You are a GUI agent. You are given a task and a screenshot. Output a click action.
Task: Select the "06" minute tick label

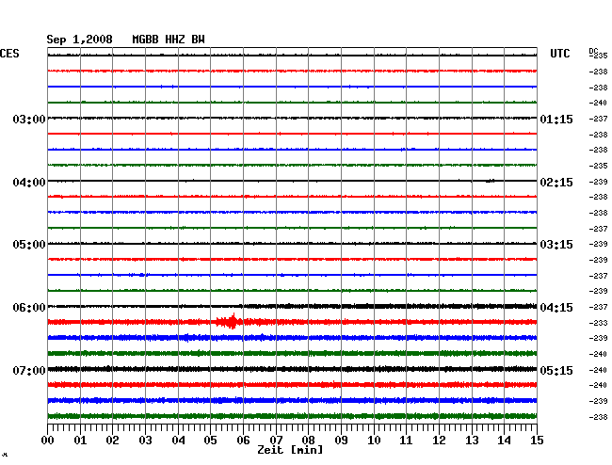coord(243,441)
